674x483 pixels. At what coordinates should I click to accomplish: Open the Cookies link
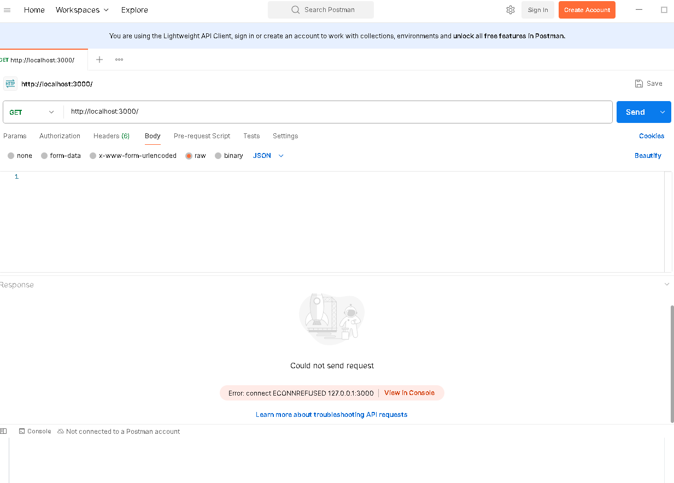click(652, 136)
